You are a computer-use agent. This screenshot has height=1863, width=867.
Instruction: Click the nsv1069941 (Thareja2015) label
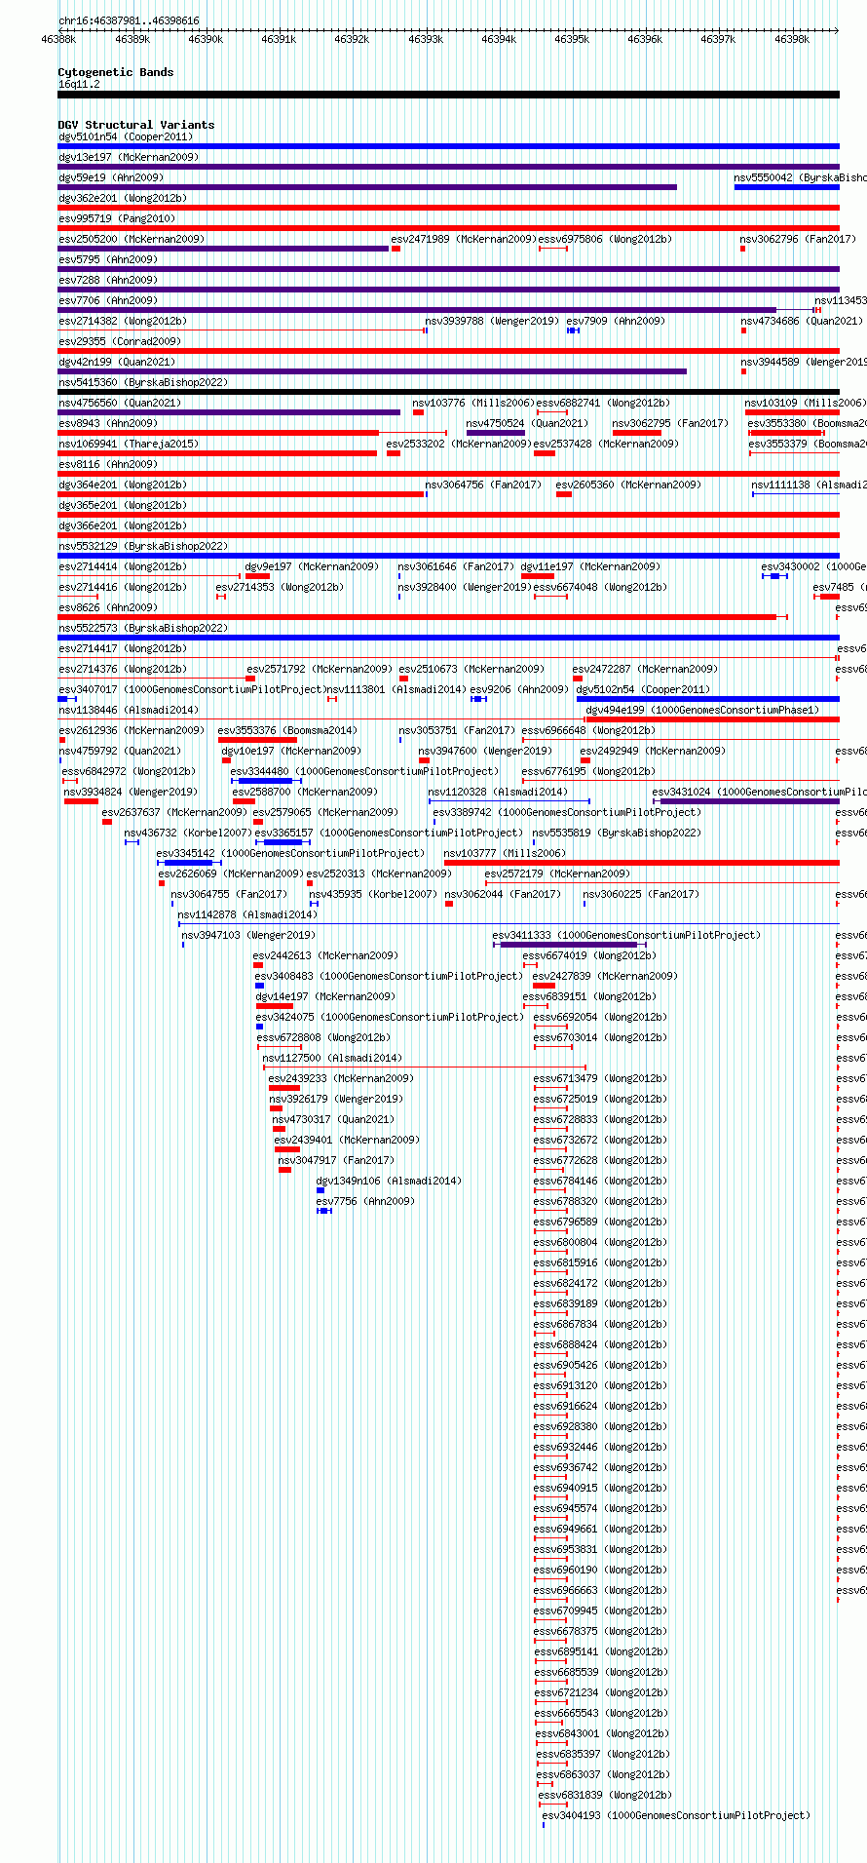pos(129,444)
